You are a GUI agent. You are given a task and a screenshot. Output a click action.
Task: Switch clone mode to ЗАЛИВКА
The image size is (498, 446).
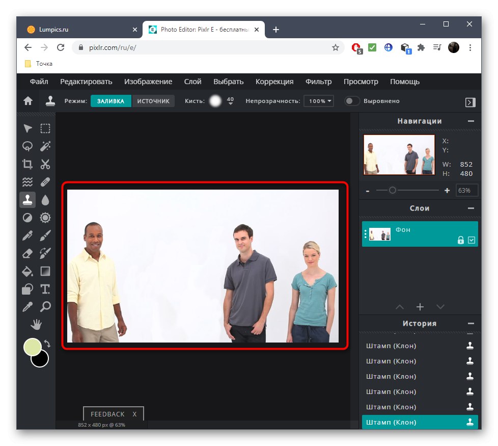tap(110, 101)
